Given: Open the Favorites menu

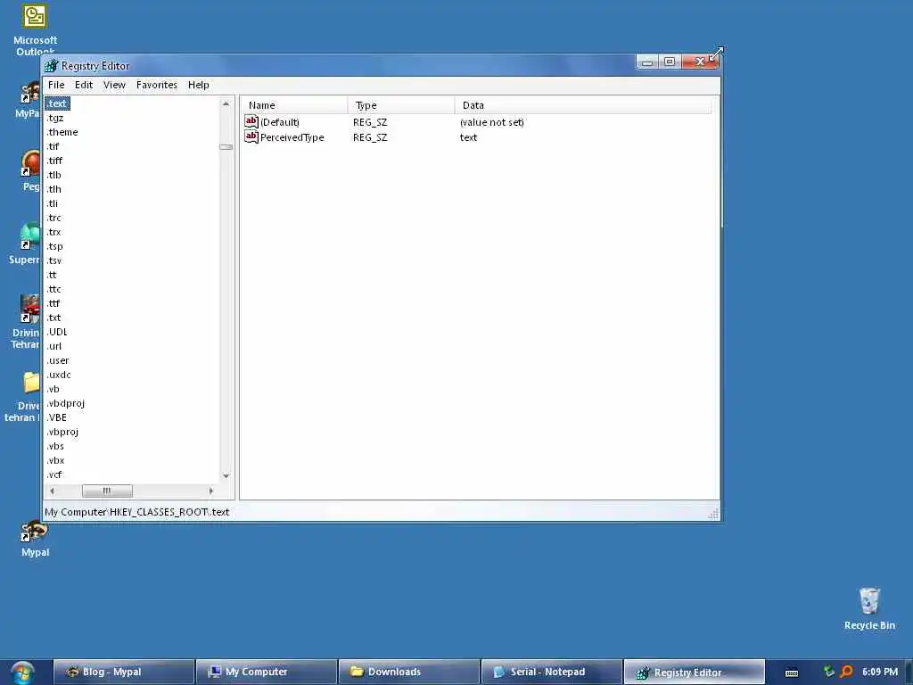Looking at the screenshot, I should point(157,85).
